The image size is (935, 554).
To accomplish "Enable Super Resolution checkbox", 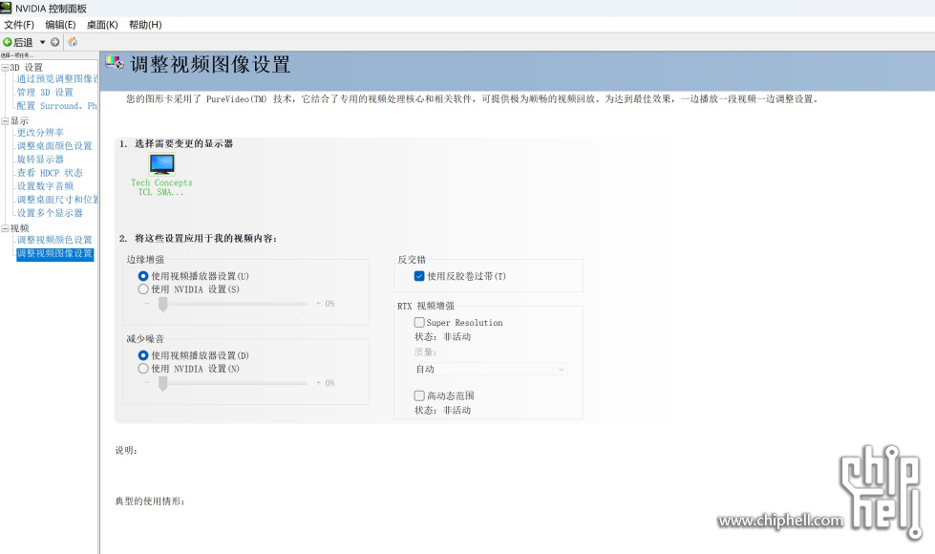I will pyautogui.click(x=419, y=323).
